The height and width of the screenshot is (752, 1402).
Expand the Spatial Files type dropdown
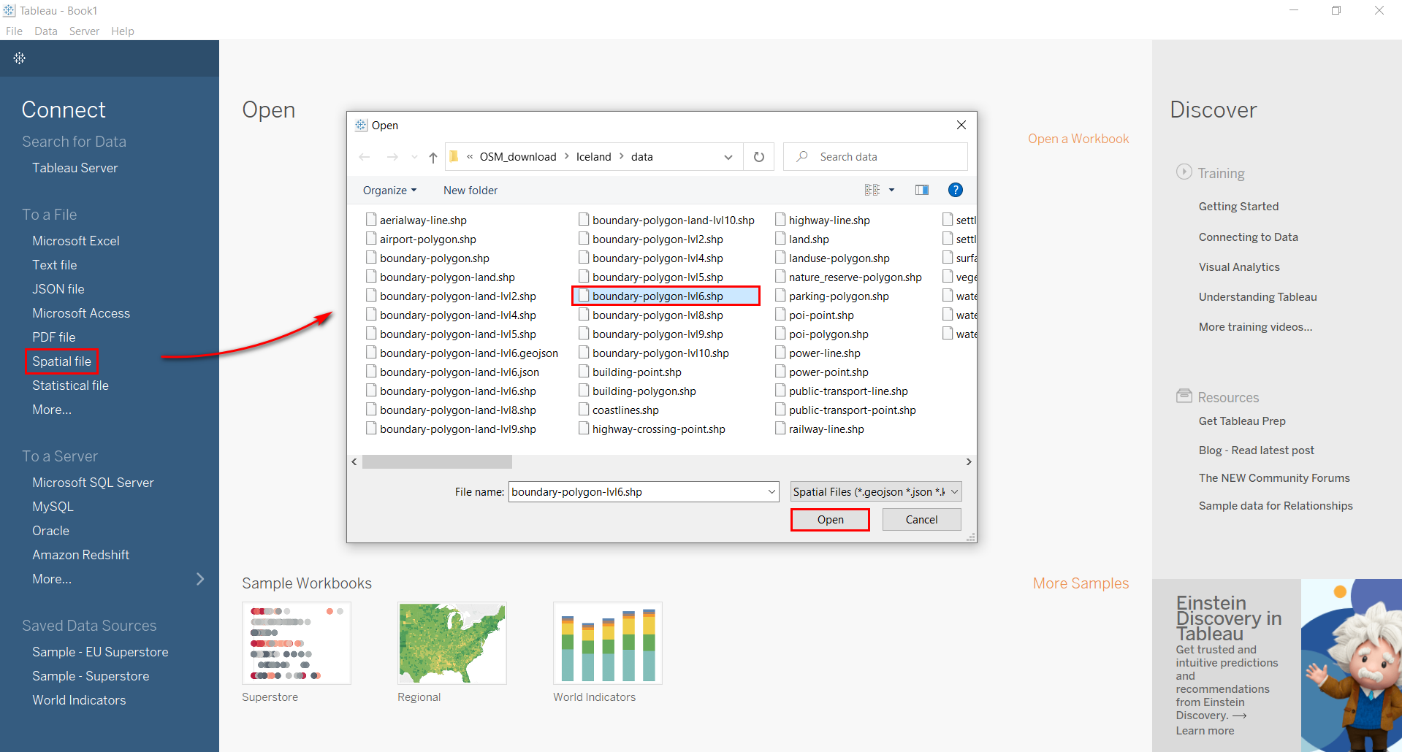[953, 492]
